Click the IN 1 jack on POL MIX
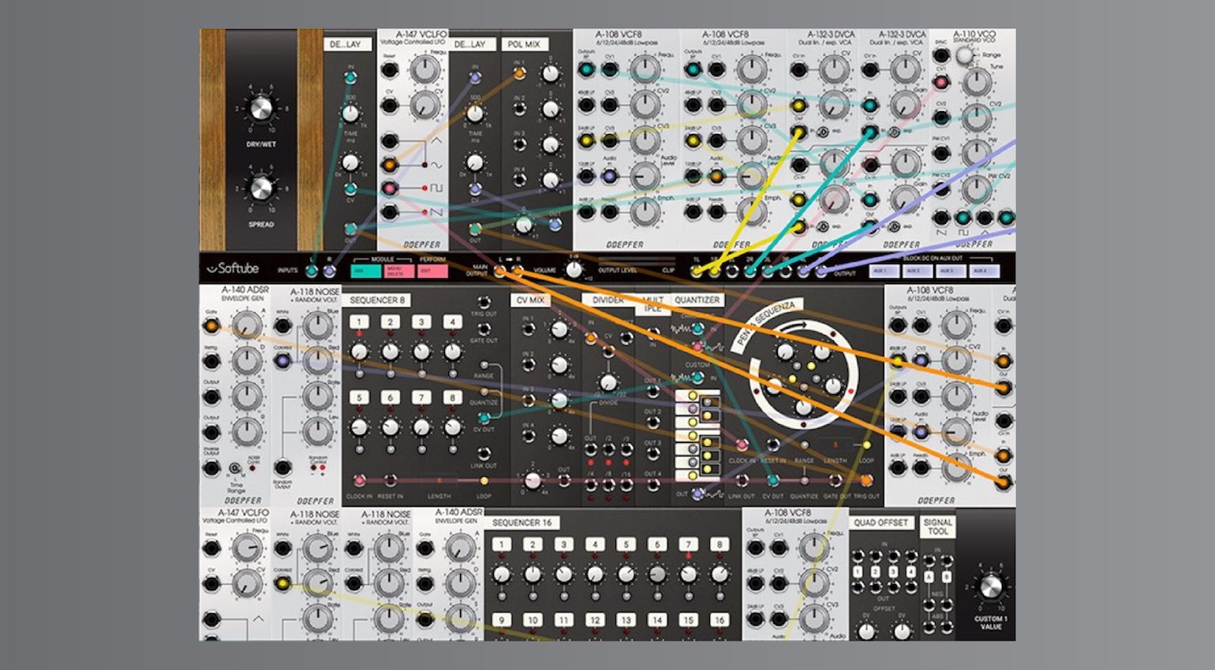Image resolution: width=1215 pixels, height=670 pixels. point(519,74)
